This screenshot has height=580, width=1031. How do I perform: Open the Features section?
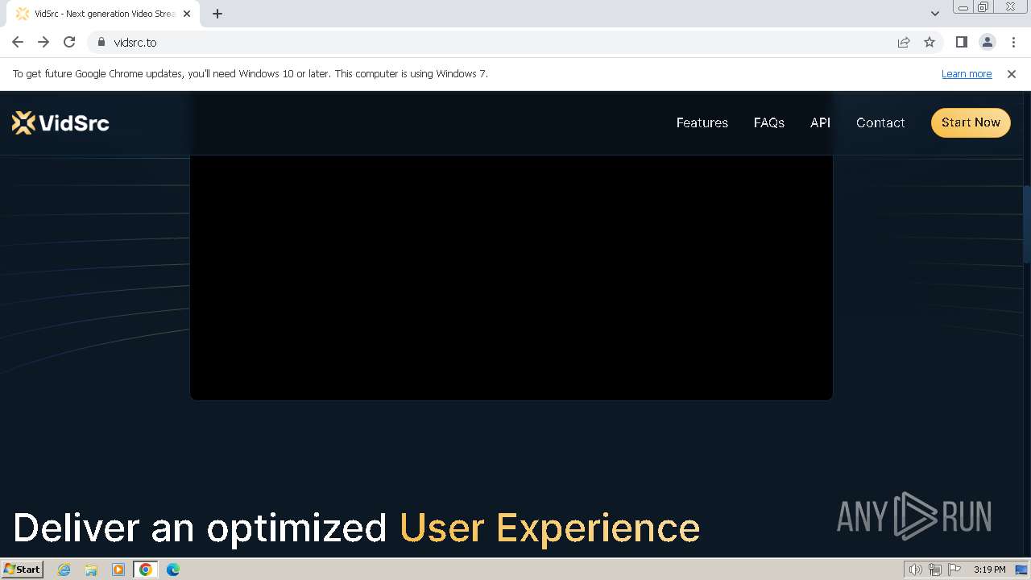(702, 122)
